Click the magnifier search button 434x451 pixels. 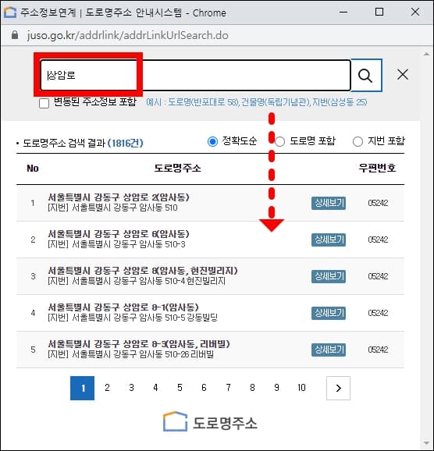tap(366, 76)
